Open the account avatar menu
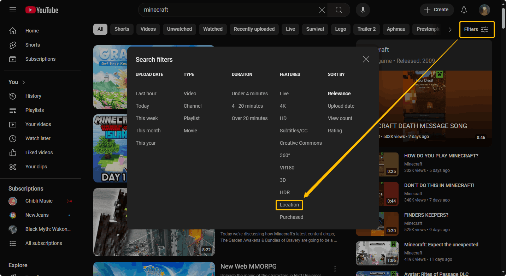 [484, 10]
